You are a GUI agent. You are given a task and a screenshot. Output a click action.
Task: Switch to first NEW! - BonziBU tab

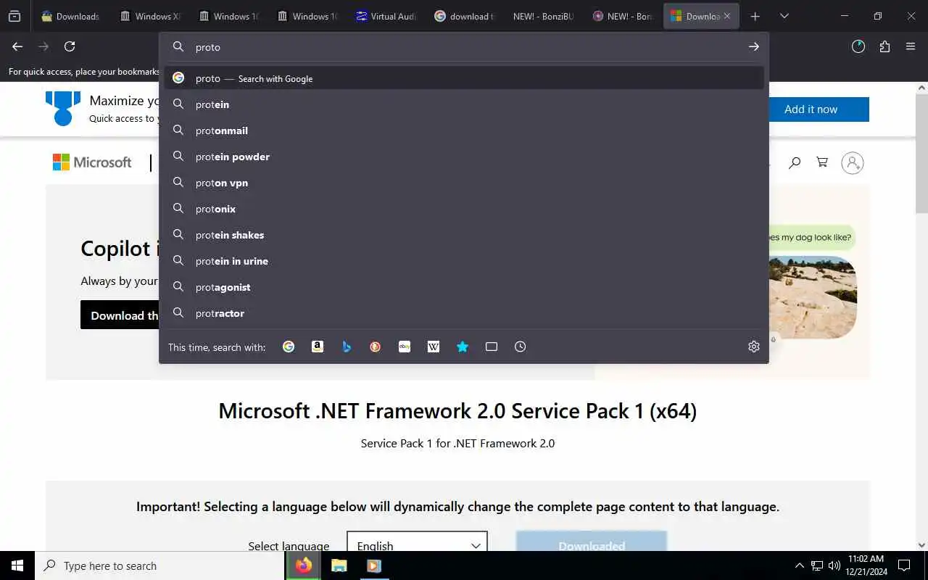543,16
